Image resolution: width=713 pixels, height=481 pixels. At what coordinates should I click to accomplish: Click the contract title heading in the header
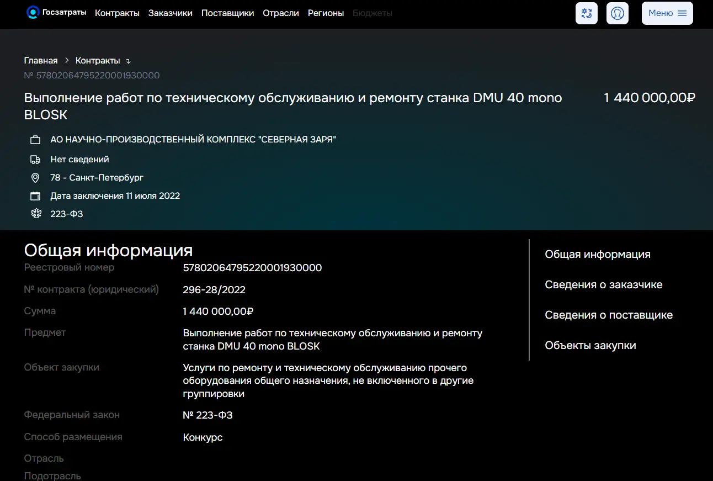pyautogui.click(x=293, y=106)
